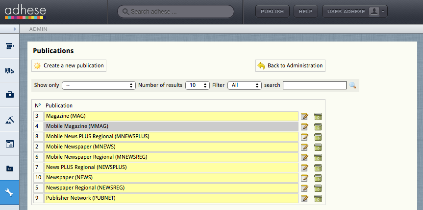Image resolution: width=423 pixels, height=210 pixels.
Task: Delete the Mobile Magazine (MMAG) publication
Action: [318, 126]
